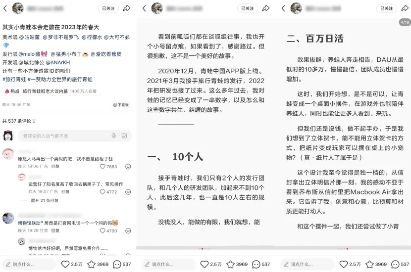Open the emoji reaction icon beside 4700
411x272 pixels.
[x=128, y=231]
